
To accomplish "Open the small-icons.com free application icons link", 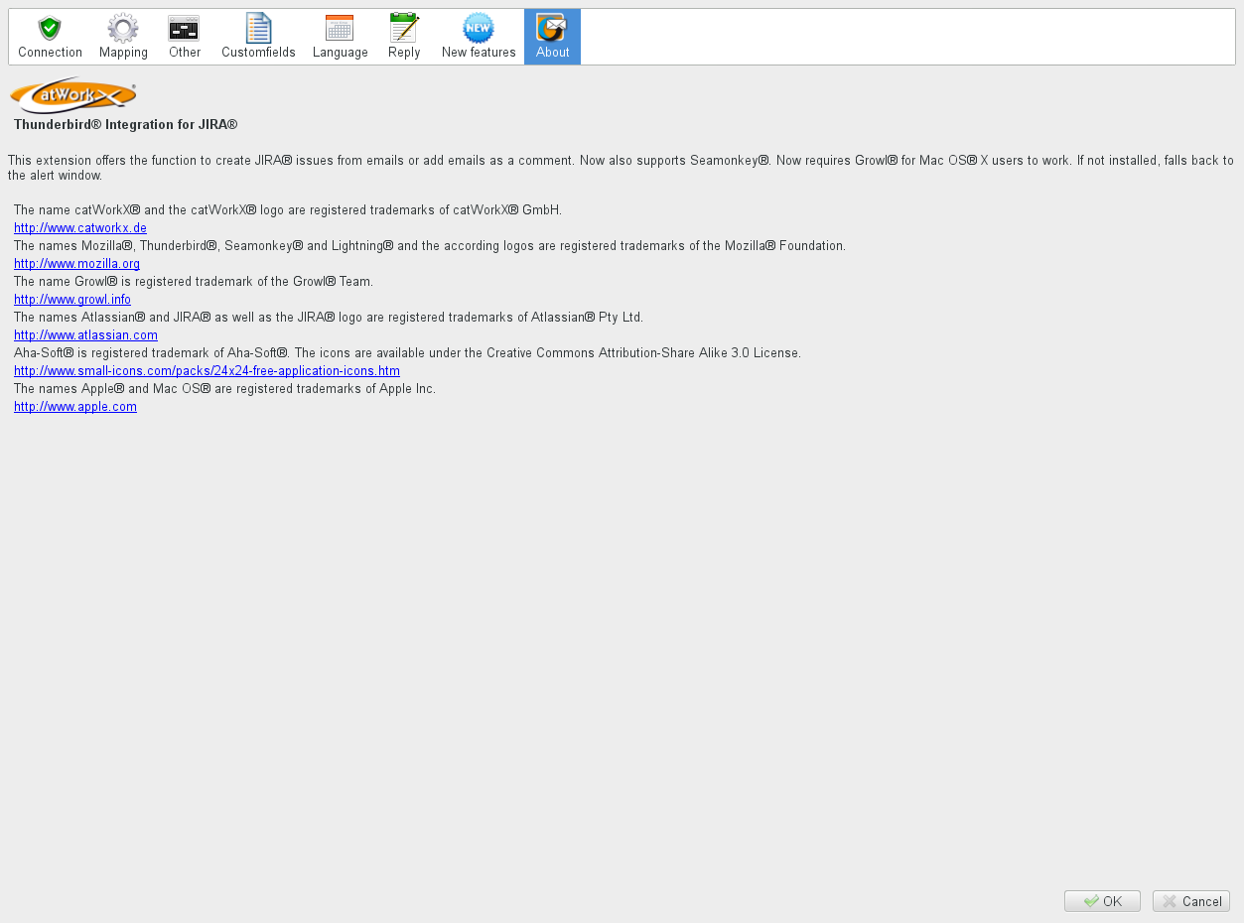I will coord(207,371).
